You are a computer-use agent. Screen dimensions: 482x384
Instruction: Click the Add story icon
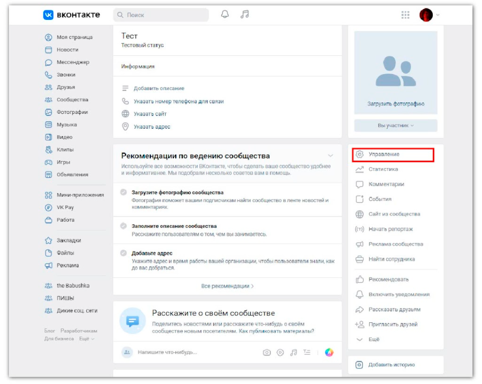pos(359,365)
